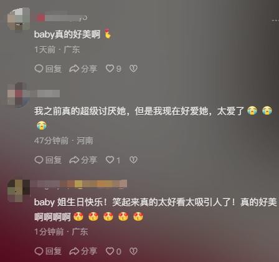Like the comment with 0 likes
Image resolution: width=279 pixels, height=262 pixels.
coord(113,251)
